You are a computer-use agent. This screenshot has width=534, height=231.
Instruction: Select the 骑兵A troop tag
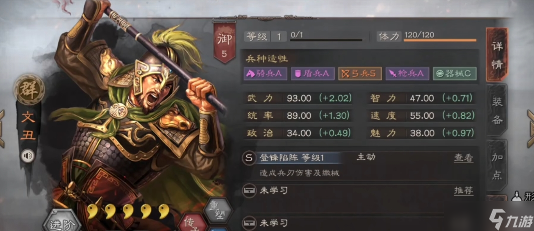(265, 74)
